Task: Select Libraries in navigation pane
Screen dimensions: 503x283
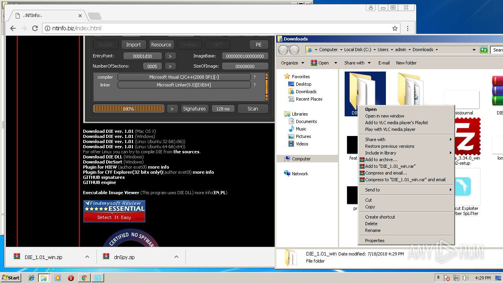Action: 299,114
